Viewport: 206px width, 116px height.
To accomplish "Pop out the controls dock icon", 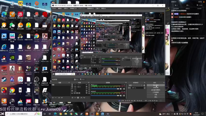I will (x=164, y=82).
